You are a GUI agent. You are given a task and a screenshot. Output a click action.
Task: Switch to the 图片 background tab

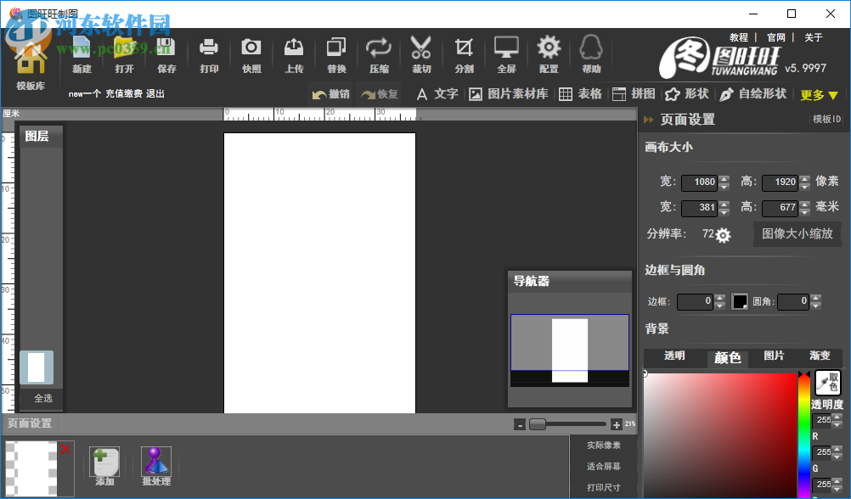tap(774, 356)
